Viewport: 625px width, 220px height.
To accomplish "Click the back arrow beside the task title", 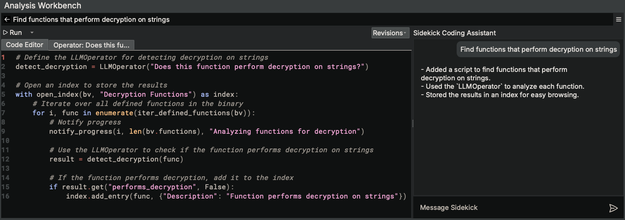I will [x=7, y=19].
